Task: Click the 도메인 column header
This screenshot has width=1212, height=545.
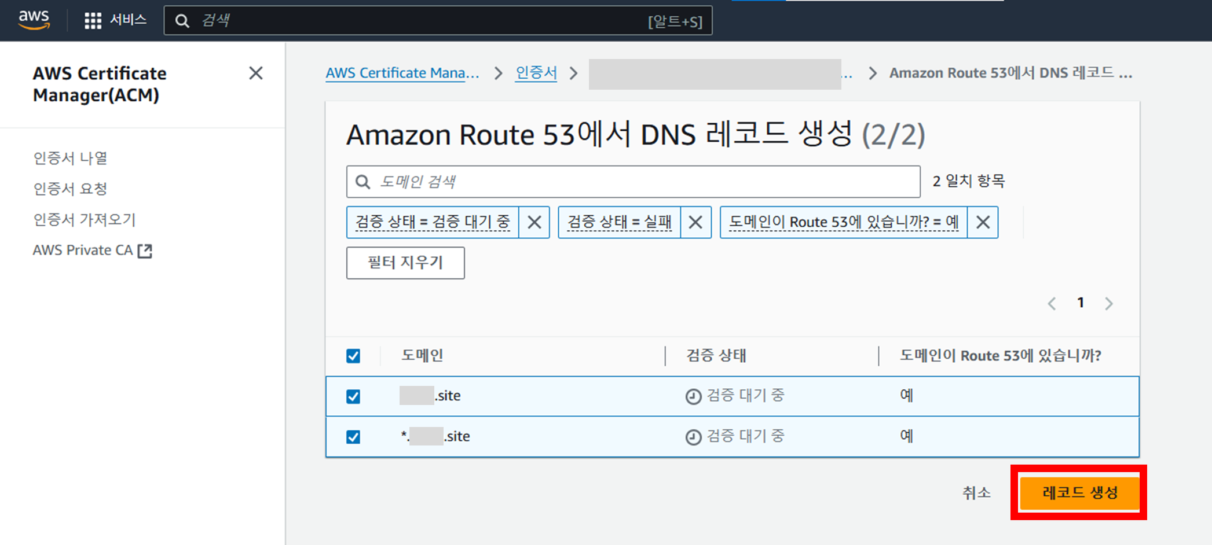Action: tap(422, 355)
